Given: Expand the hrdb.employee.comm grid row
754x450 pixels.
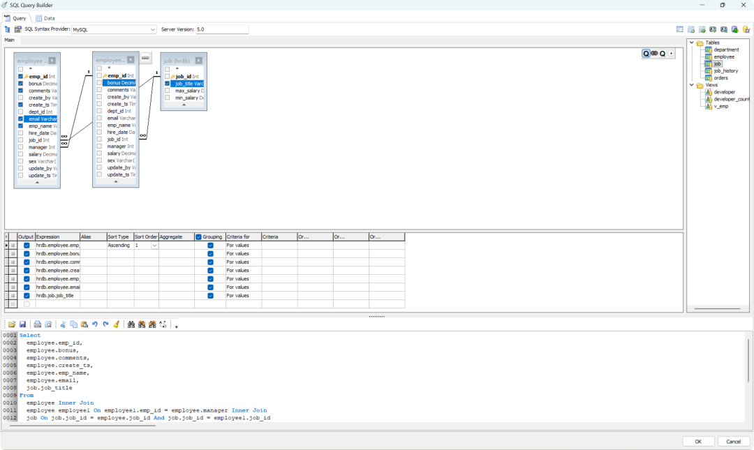Looking at the screenshot, I should tap(13, 262).
